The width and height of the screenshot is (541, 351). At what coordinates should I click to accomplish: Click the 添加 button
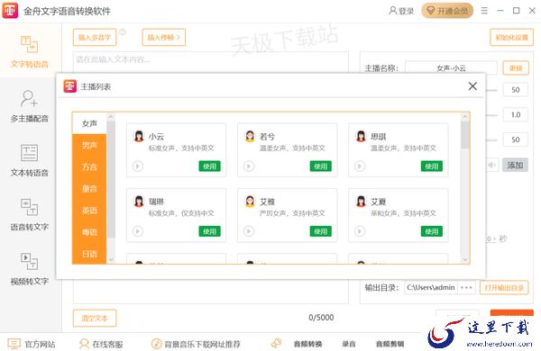(x=515, y=166)
